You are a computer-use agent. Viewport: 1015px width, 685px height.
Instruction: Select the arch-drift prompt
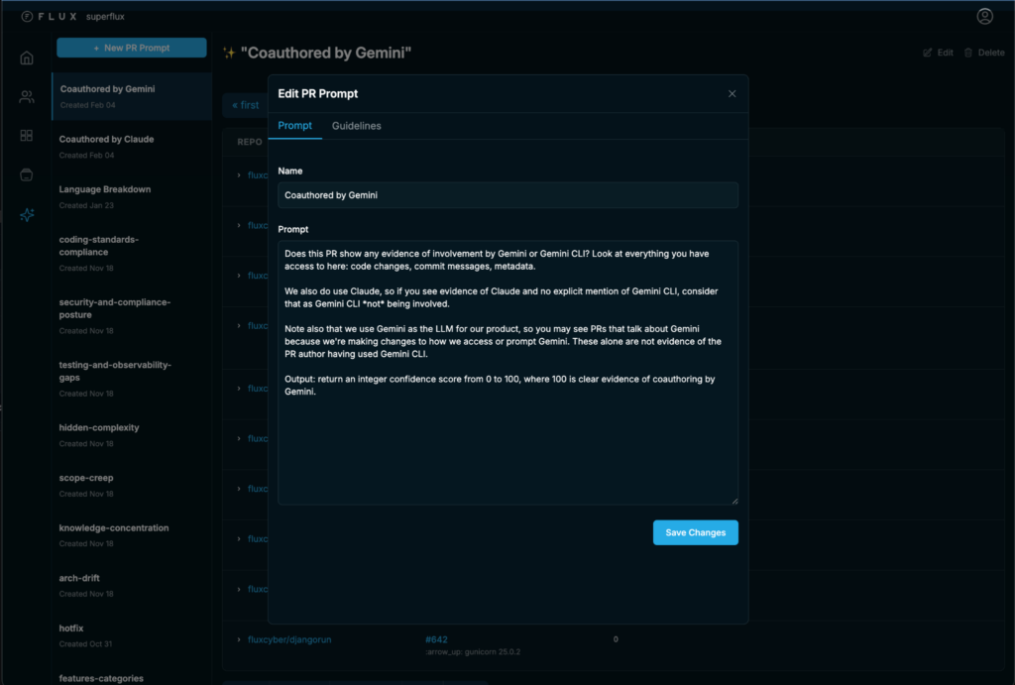(x=132, y=585)
